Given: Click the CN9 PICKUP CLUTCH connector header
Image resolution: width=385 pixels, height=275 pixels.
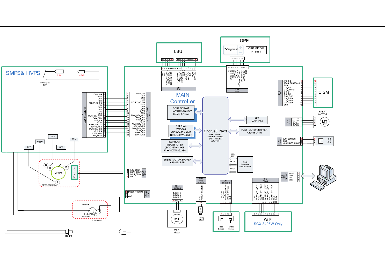Looking at the screenshot, I should click(x=201, y=180).
